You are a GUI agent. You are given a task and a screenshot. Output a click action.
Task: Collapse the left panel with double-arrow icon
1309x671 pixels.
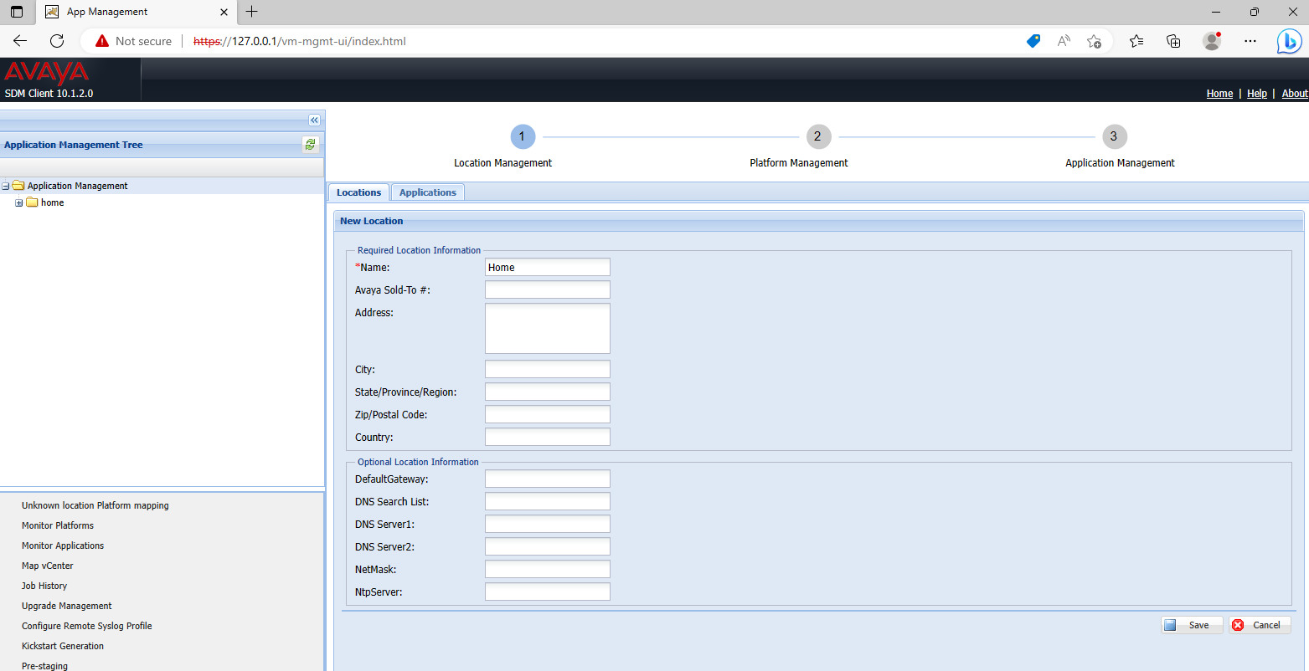coord(314,120)
